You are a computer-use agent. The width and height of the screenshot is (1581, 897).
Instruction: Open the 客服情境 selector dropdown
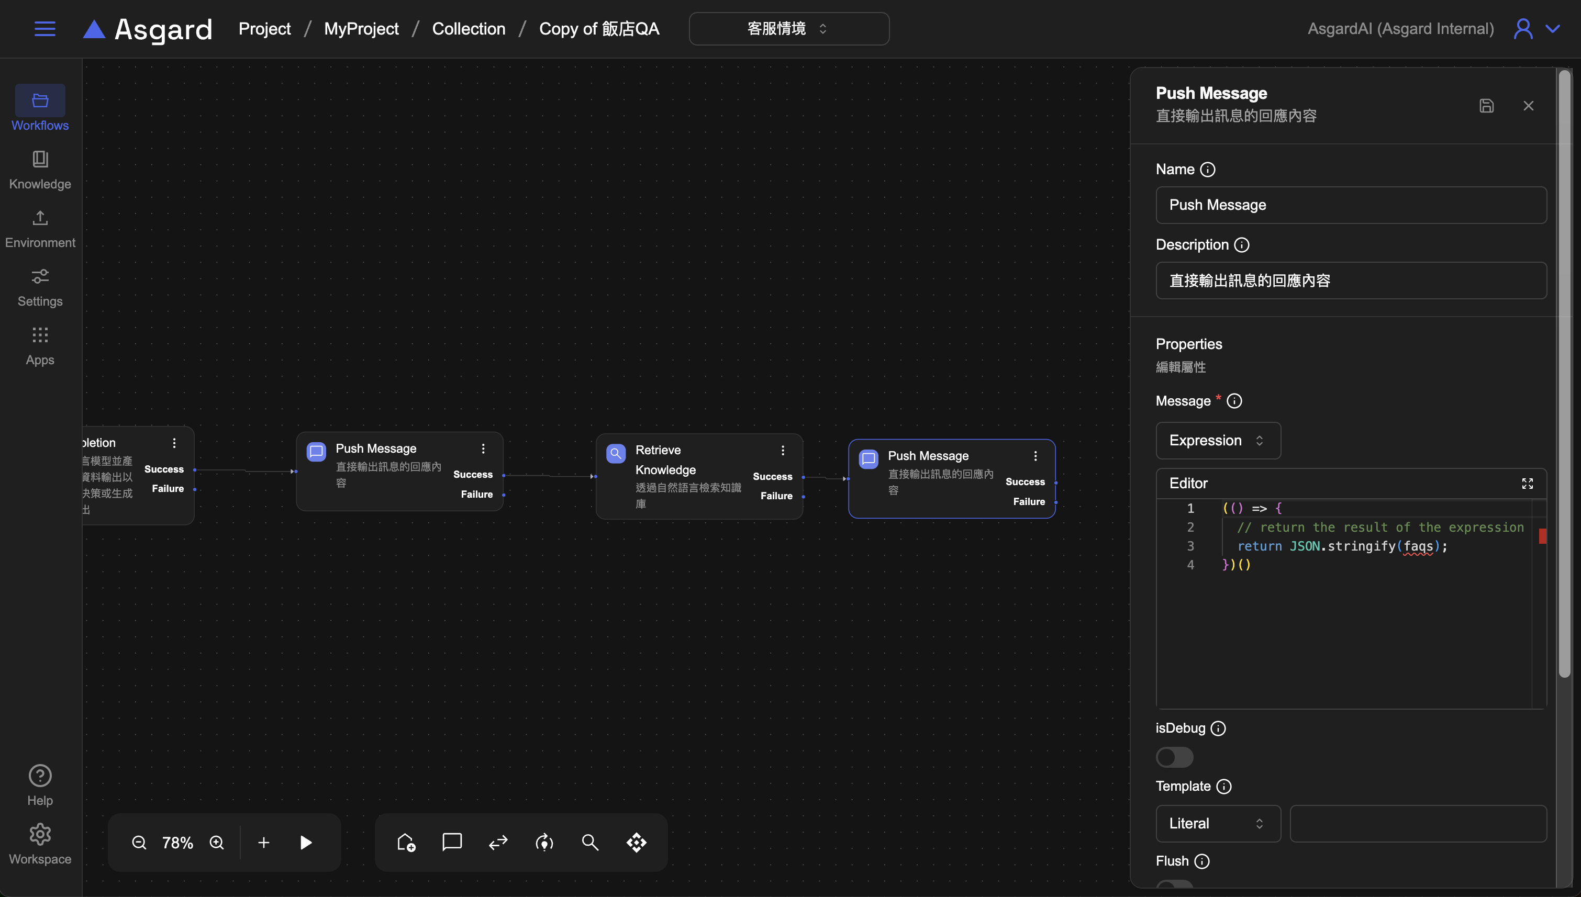click(788, 29)
